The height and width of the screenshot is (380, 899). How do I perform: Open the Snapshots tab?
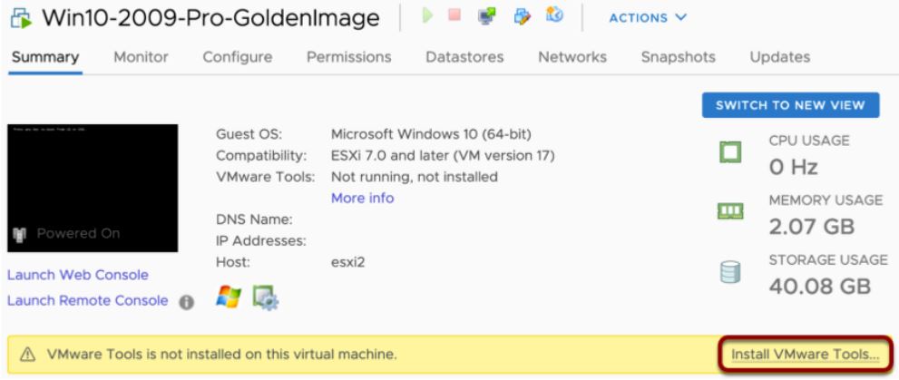678,57
